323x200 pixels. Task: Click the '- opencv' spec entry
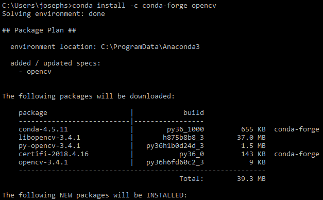35,72
